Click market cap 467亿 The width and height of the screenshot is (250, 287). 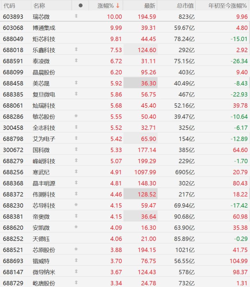click(186, 94)
